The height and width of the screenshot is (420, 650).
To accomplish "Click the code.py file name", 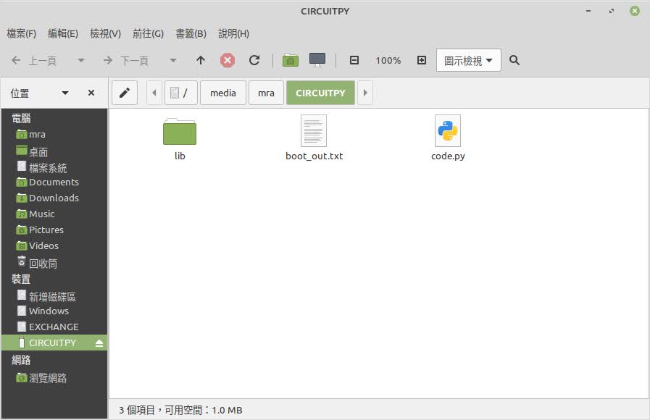I will pyautogui.click(x=448, y=156).
